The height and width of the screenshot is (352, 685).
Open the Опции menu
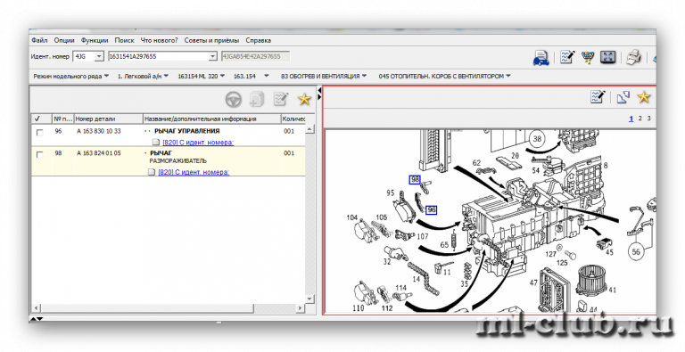pos(64,40)
